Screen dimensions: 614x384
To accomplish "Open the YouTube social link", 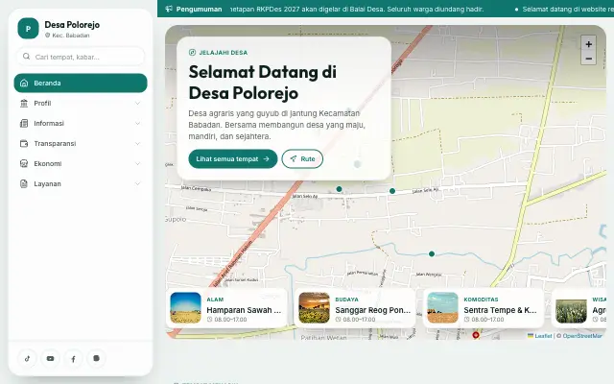I will pos(50,358).
